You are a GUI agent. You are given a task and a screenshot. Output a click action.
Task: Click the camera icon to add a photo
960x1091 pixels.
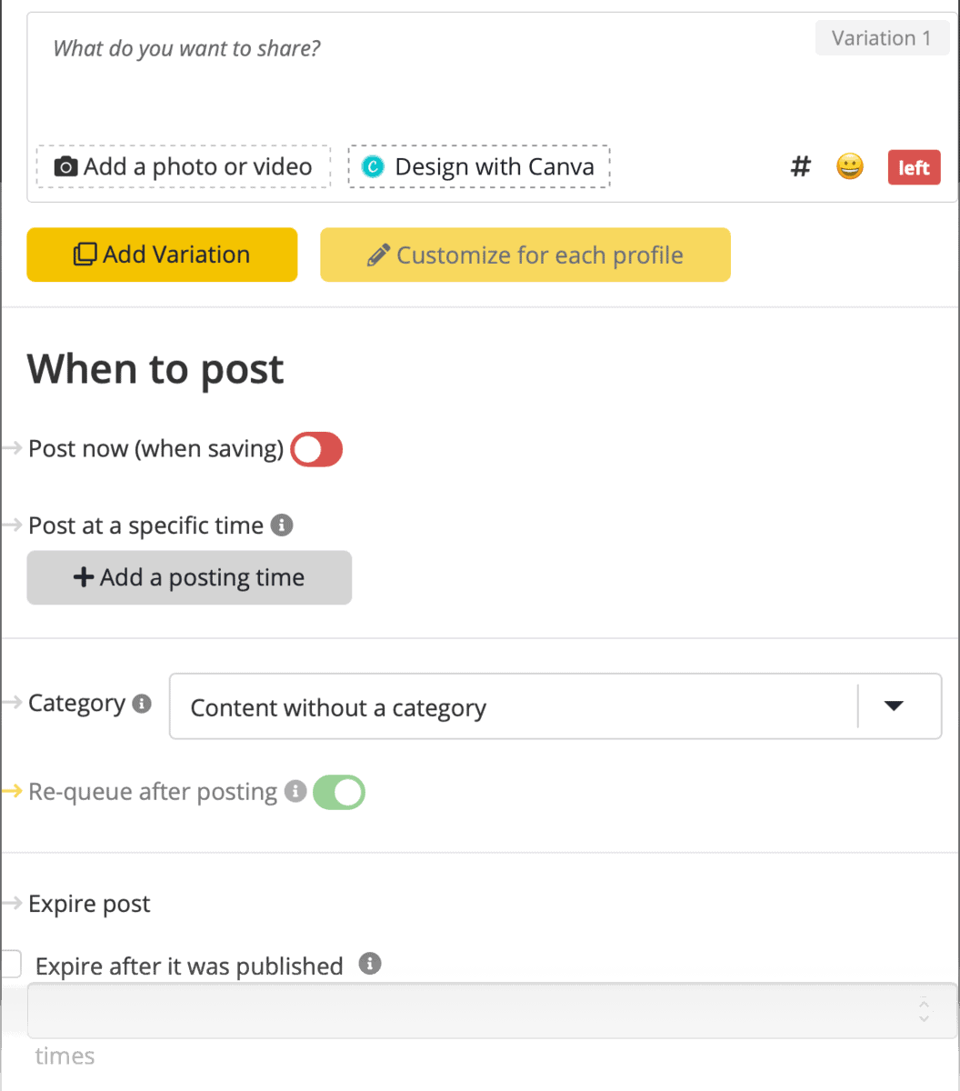click(65, 166)
